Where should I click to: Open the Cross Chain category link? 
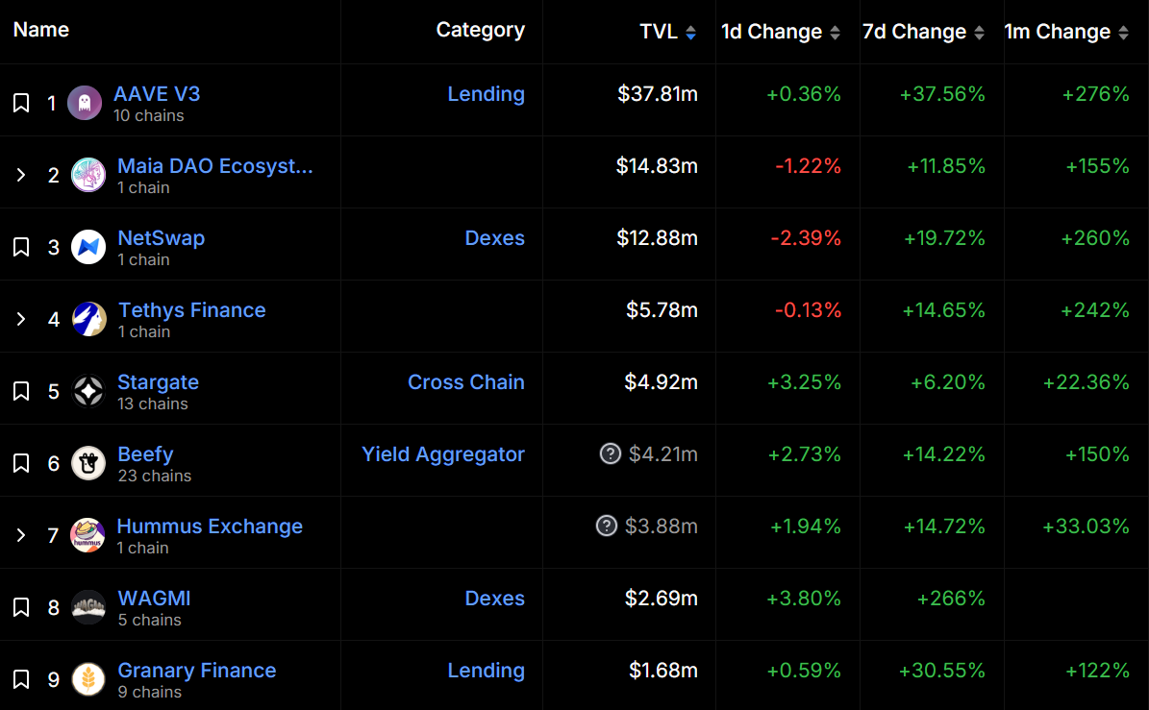click(x=466, y=382)
